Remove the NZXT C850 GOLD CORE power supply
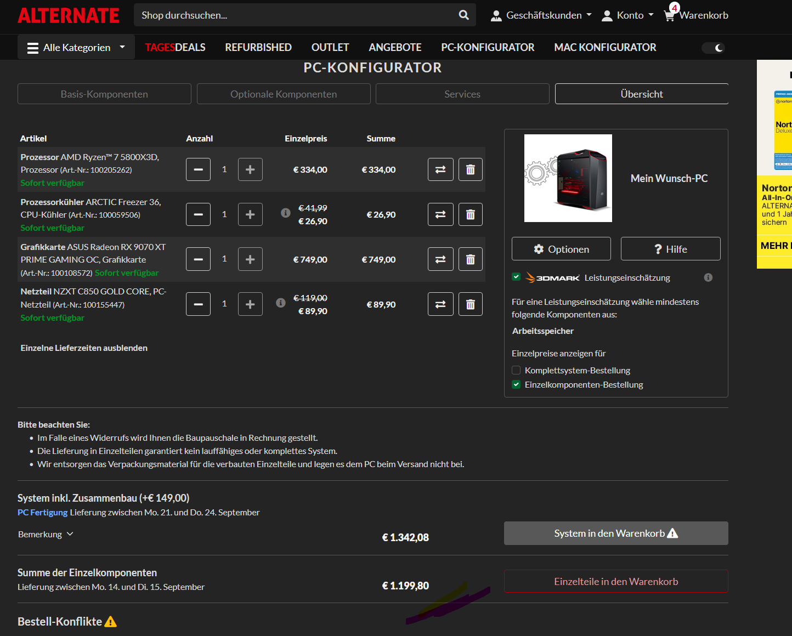The height and width of the screenshot is (636, 792). click(470, 304)
